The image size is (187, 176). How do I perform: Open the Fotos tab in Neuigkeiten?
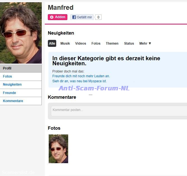pyautogui.click(x=96, y=44)
